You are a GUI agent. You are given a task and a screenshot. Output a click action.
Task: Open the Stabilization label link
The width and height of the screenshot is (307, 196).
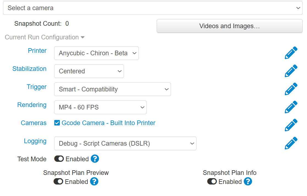point(29,69)
